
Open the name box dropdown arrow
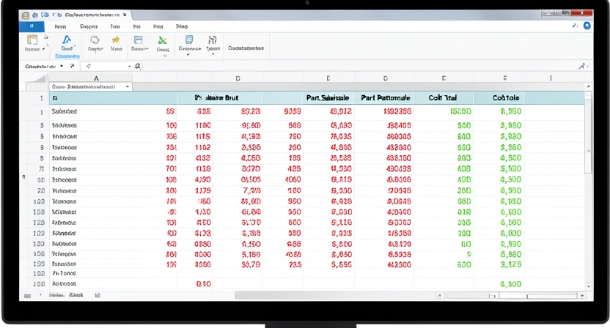pos(62,66)
